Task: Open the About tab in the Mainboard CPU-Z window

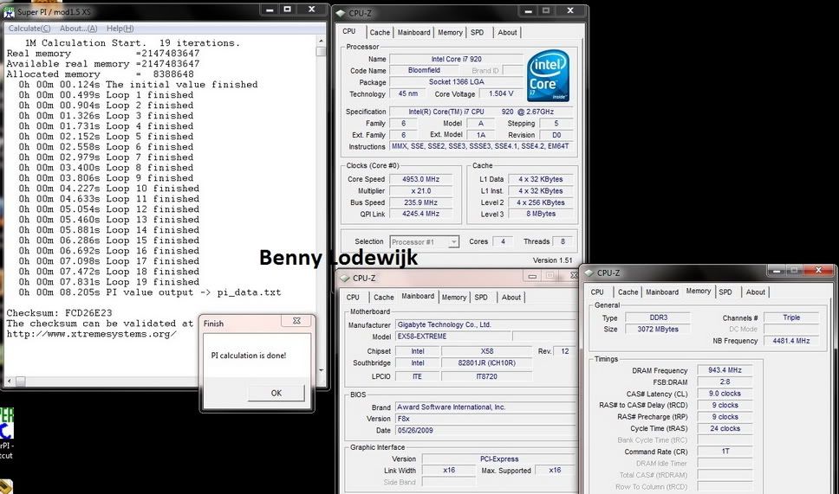Action: tap(511, 298)
